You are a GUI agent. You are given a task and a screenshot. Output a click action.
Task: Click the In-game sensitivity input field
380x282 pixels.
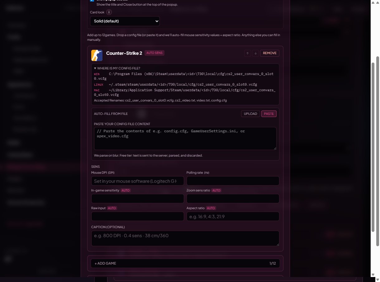[138, 199]
